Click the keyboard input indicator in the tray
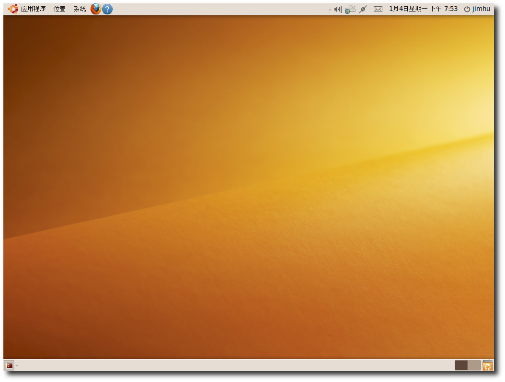 click(x=350, y=9)
